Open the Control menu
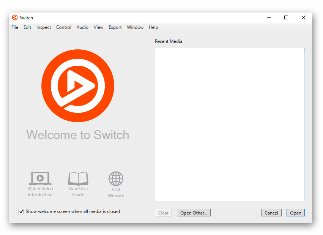This screenshot has width=323, height=235. click(x=64, y=27)
